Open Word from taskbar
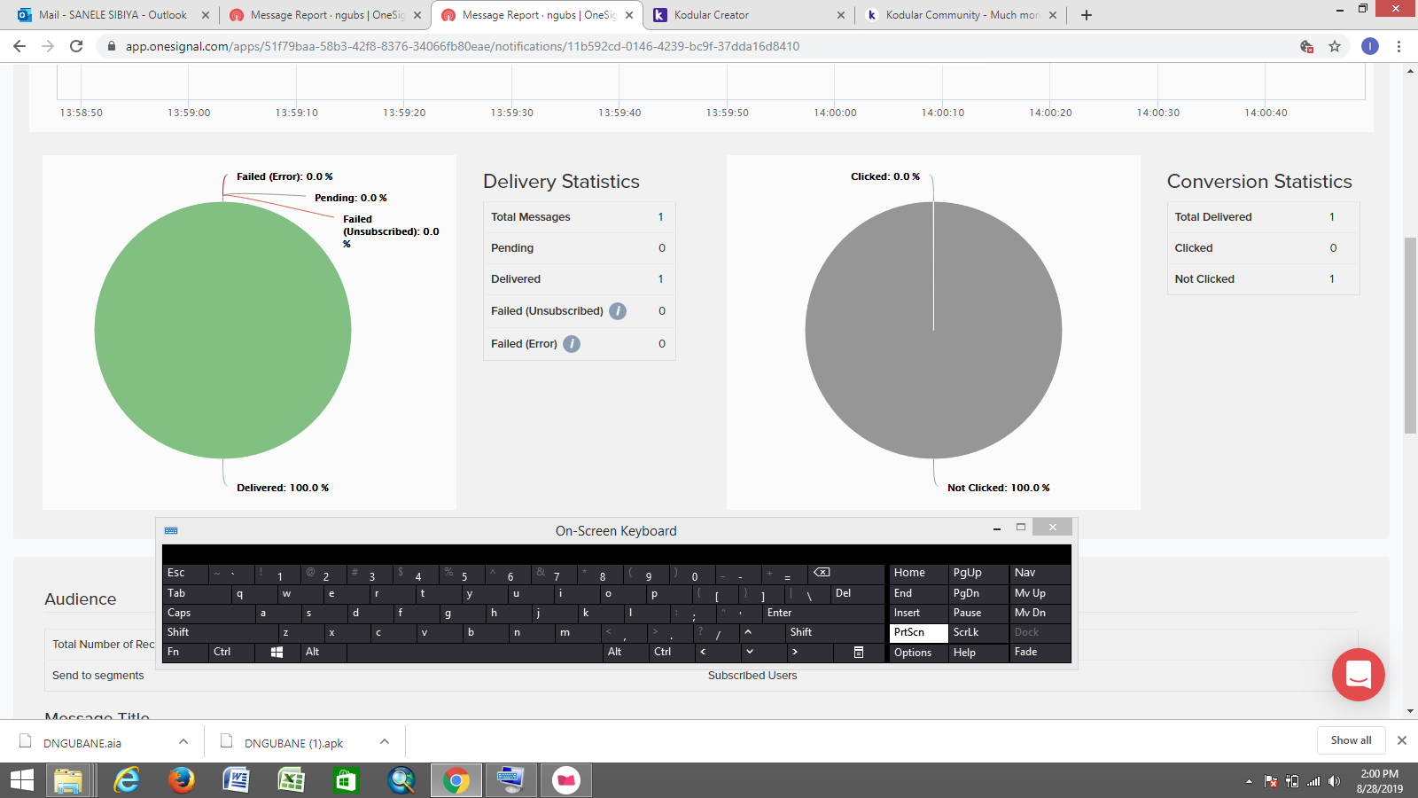The width and height of the screenshot is (1418, 798). [x=236, y=780]
